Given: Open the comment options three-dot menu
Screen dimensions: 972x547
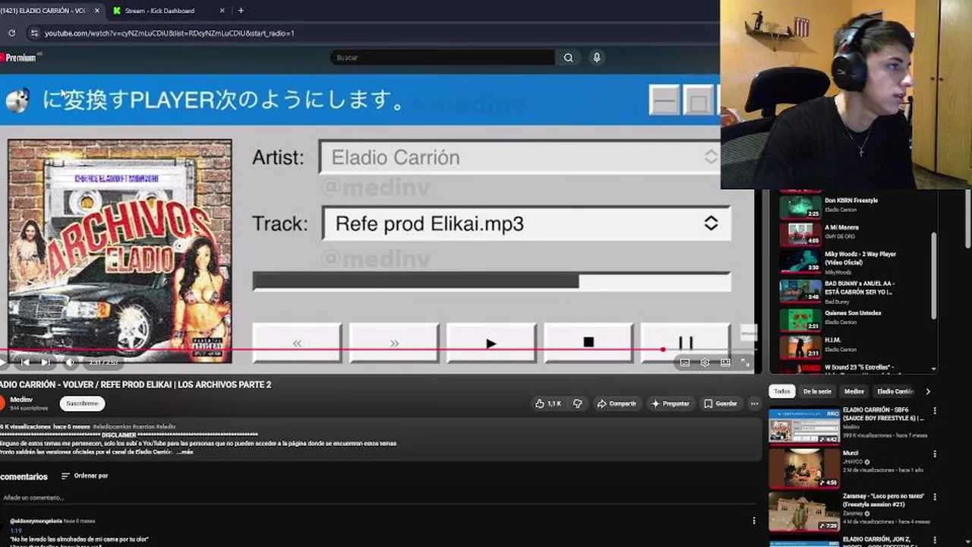Looking at the screenshot, I should coord(754,521).
